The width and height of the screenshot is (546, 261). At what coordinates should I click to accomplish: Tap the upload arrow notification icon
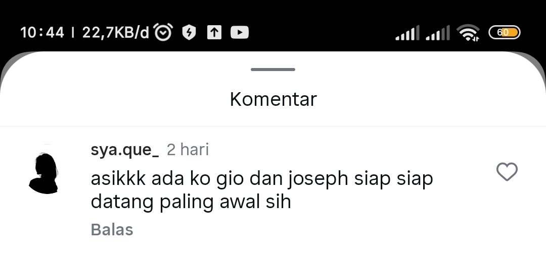[214, 33]
